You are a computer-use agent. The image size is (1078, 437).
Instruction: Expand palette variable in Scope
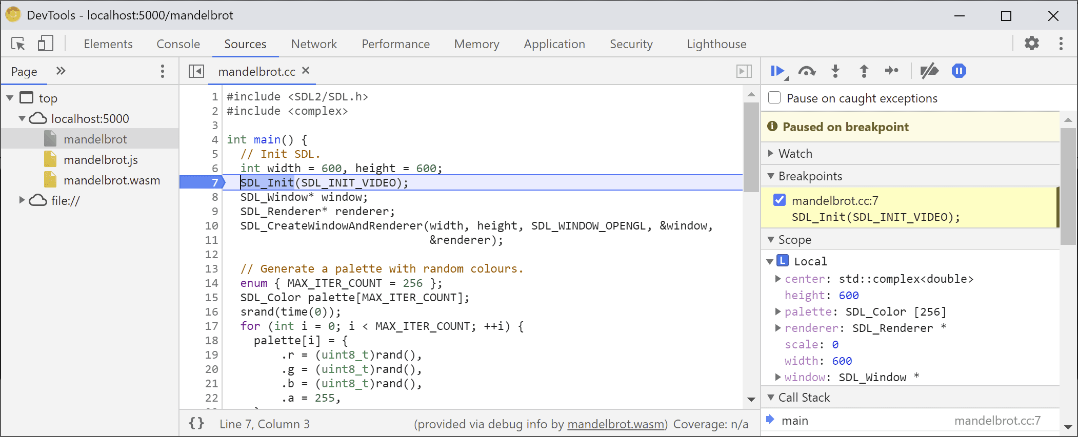click(778, 311)
